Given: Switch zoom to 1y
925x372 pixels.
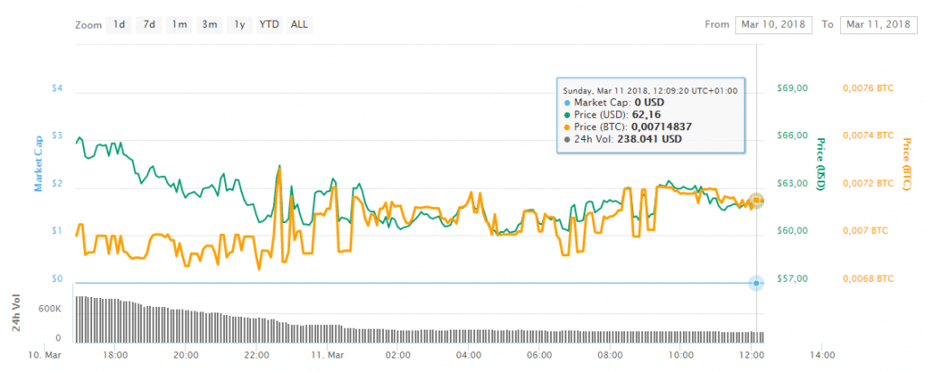Looking at the screenshot, I should point(239,24).
